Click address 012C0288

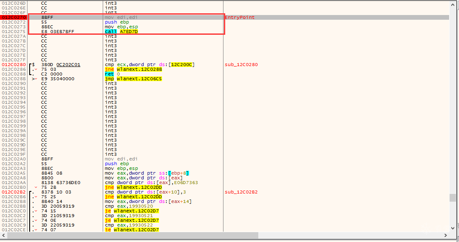coord(14,74)
